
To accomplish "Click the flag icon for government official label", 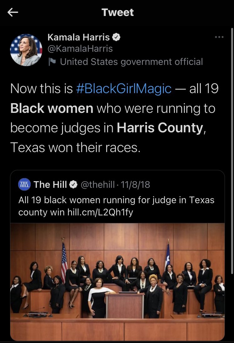I will (52, 62).
